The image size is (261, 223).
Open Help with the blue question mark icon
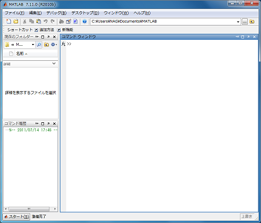point(85,21)
